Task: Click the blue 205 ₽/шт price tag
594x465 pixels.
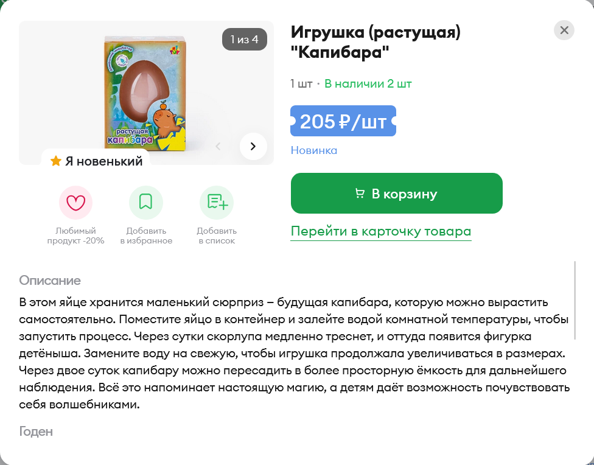Action: (343, 121)
